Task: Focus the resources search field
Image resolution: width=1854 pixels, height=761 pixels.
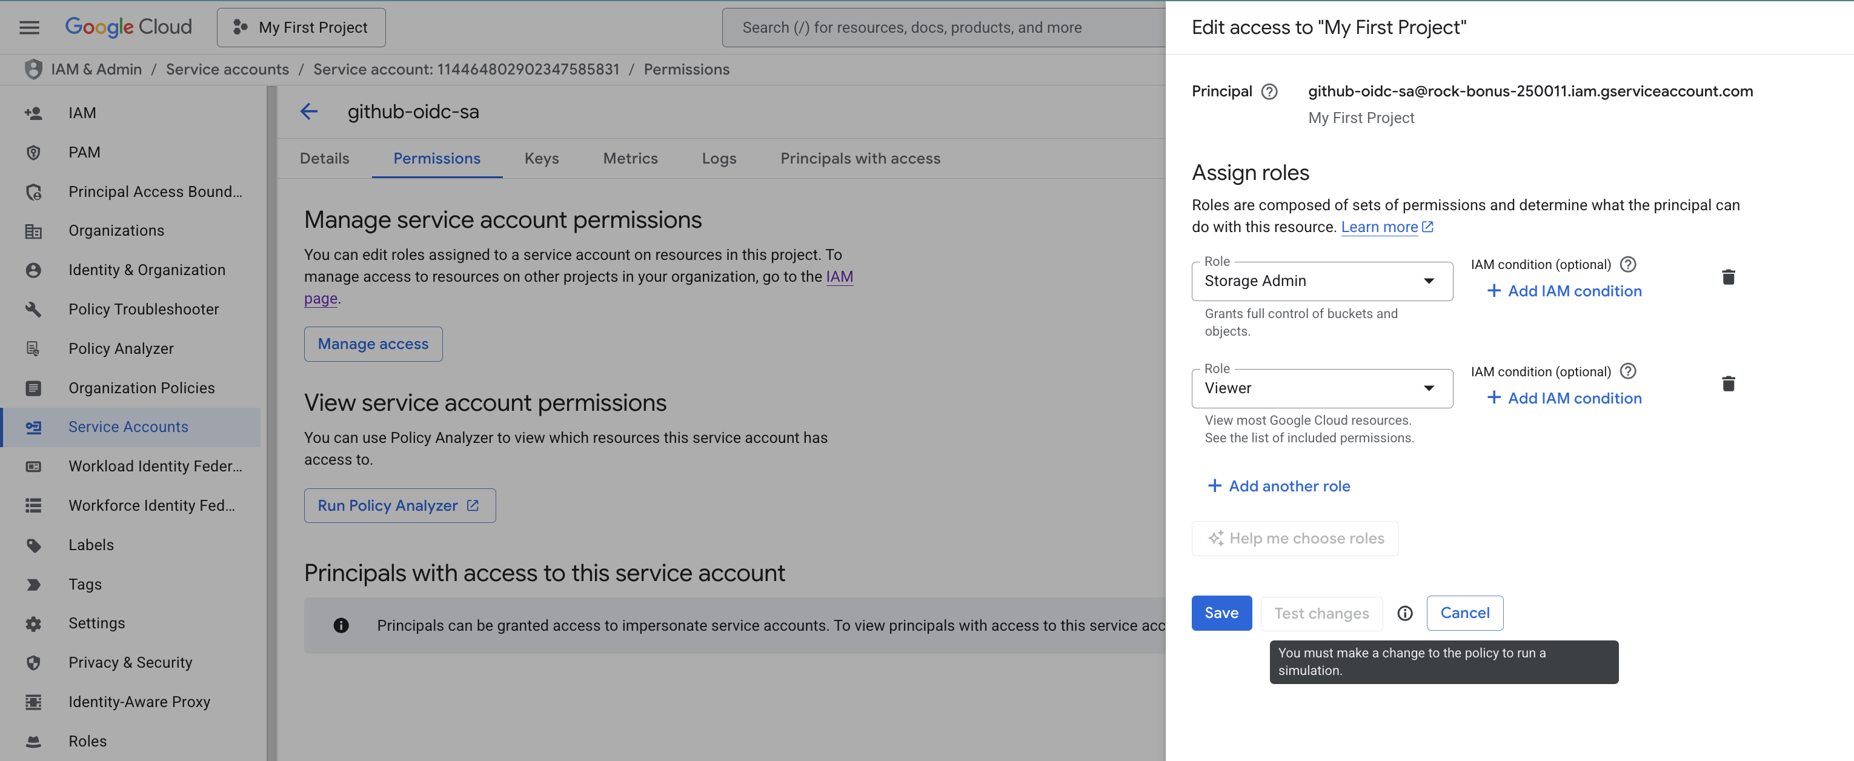Action: click(x=943, y=27)
